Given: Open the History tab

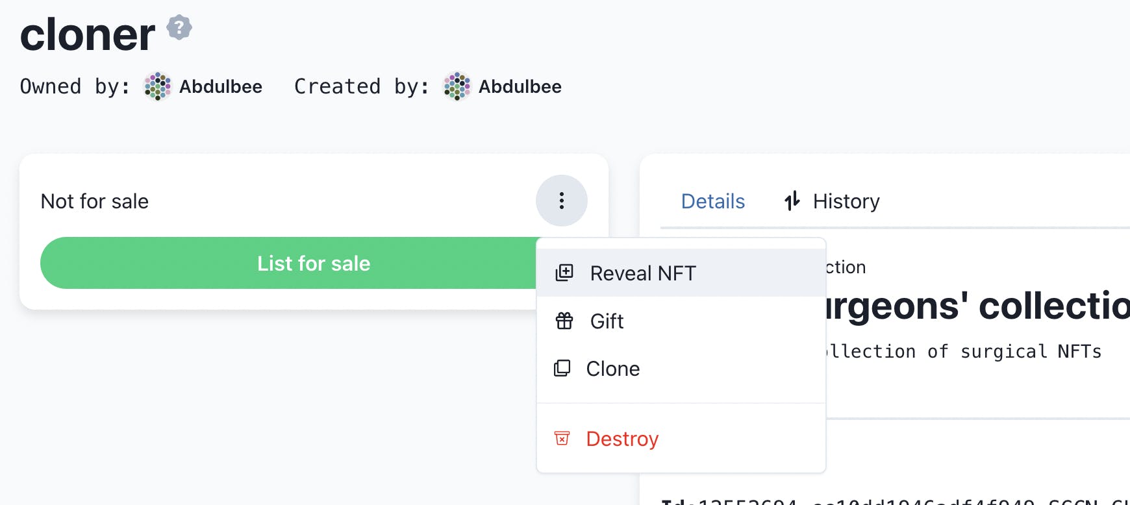Looking at the screenshot, I should click(x=832, y=201).
